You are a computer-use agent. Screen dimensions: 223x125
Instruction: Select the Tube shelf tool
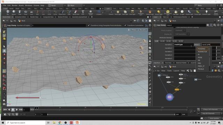pyautogui.click(x=20, y=12)
